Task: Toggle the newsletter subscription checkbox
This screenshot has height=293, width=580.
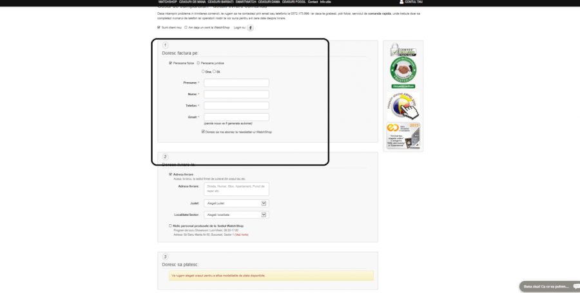Action: 203,132
